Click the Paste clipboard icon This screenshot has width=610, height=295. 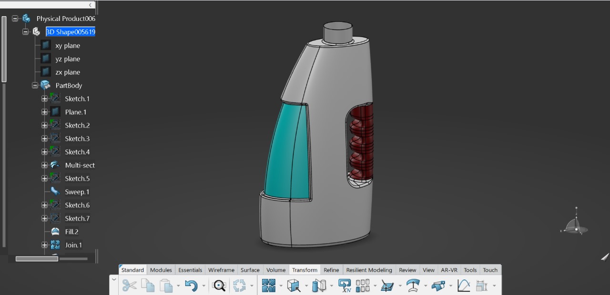pyautogui.click(x=166, y=285)
